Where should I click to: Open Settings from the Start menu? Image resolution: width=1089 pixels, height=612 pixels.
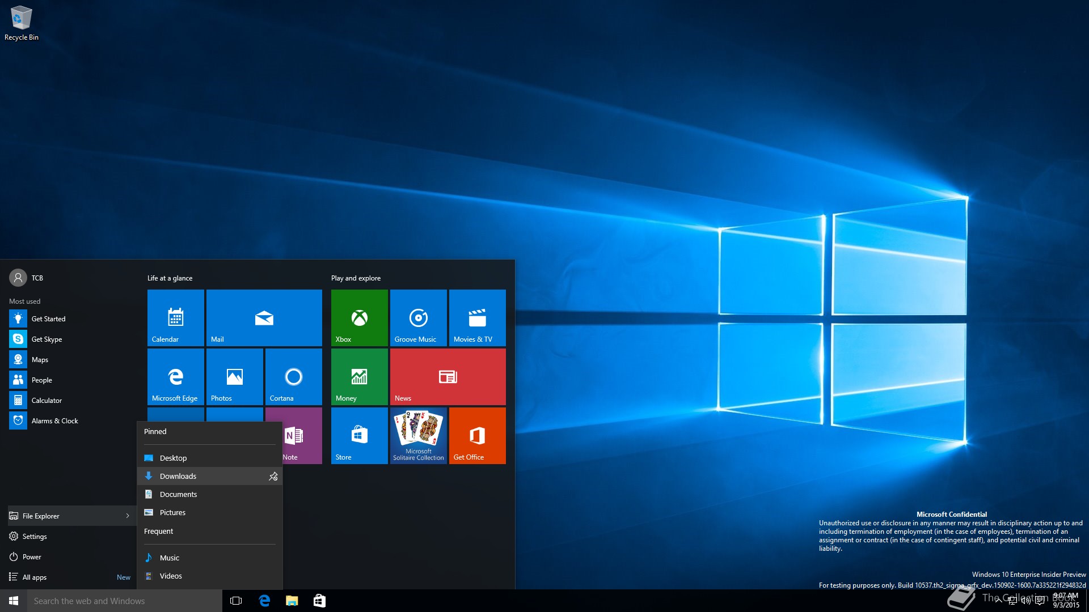[71, 537]
